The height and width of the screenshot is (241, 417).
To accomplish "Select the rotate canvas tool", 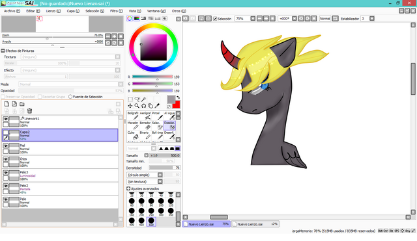I will pos(143,106).
